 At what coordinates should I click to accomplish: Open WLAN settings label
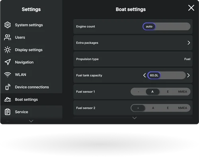point(21,75)
